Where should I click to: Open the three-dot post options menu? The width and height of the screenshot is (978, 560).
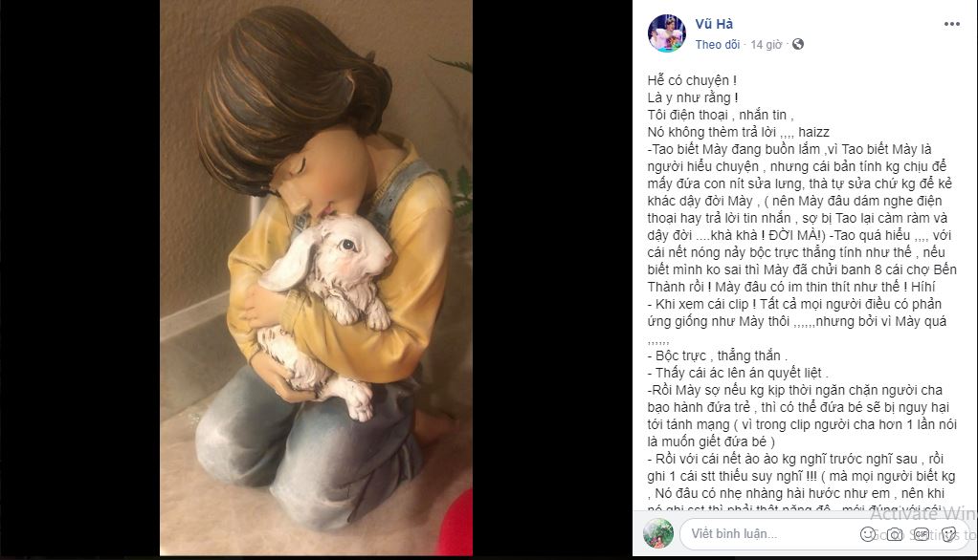coord(951,24)
